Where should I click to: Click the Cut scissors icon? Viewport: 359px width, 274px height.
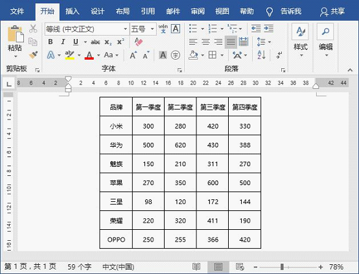tap(33, 29)
